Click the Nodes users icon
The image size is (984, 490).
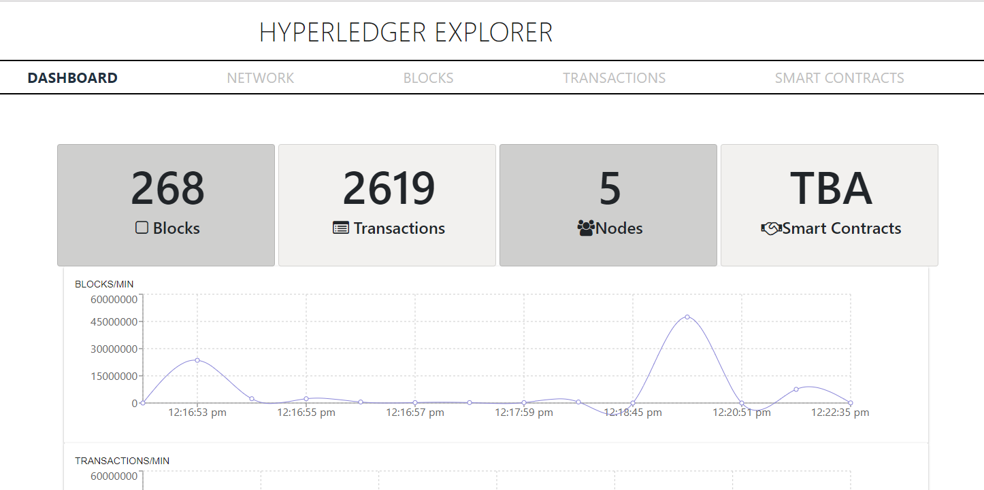(585, 228)
